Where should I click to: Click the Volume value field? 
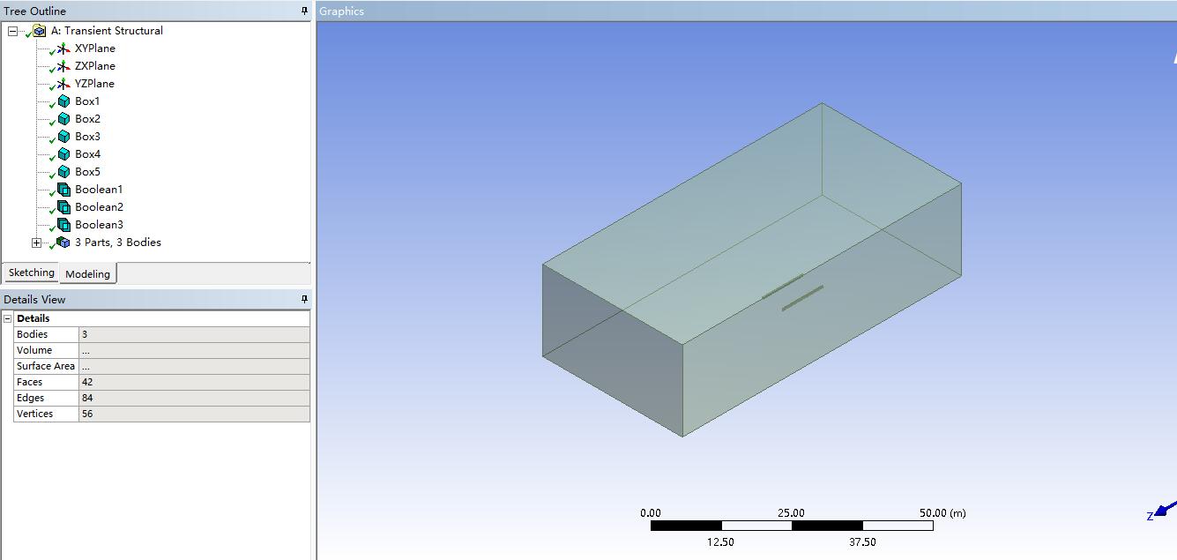click(x=194, y=350)
